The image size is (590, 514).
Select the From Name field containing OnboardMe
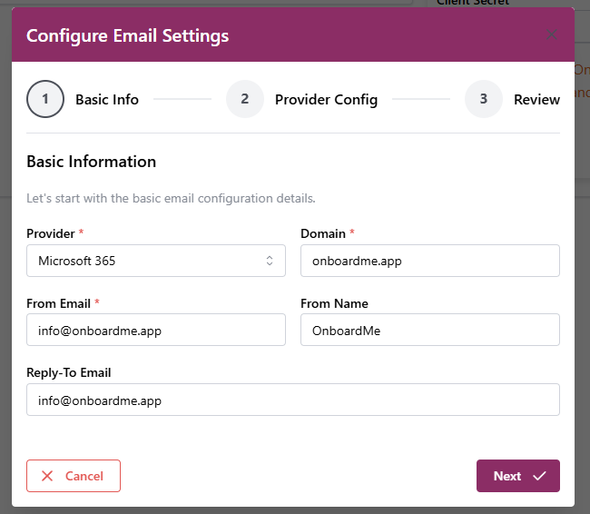429,331
